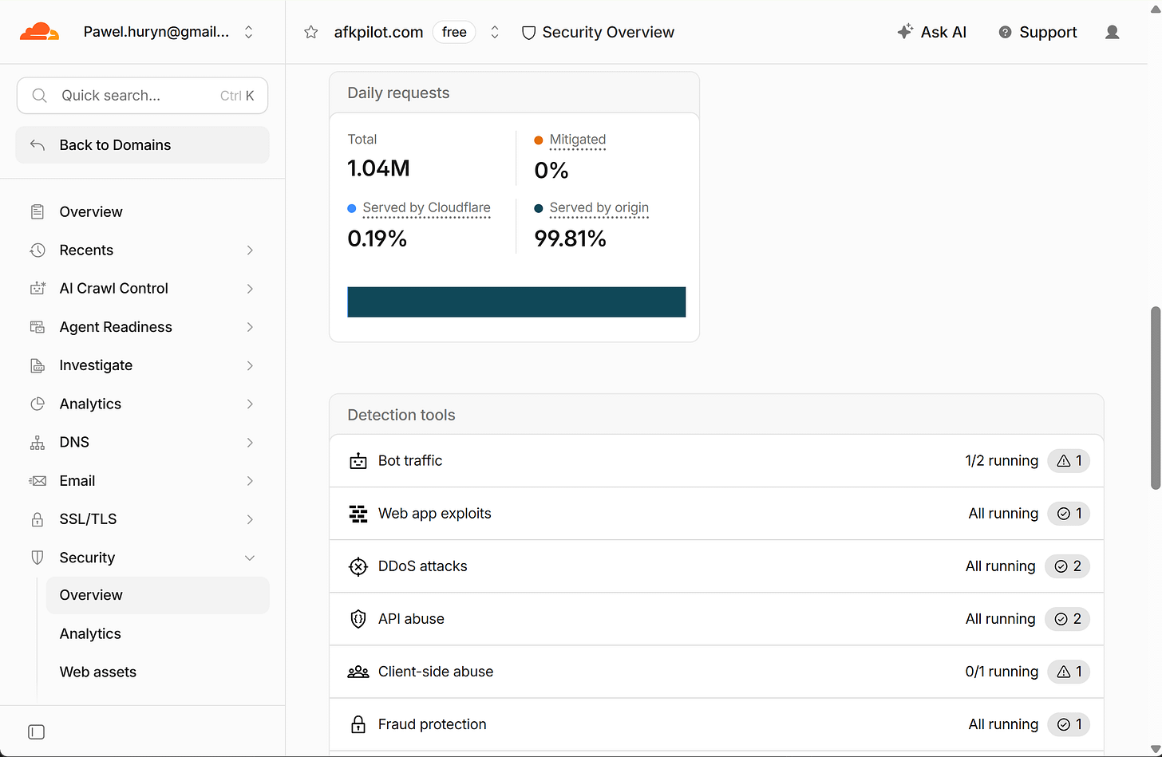Click the Investigate icon

[38, 365]
